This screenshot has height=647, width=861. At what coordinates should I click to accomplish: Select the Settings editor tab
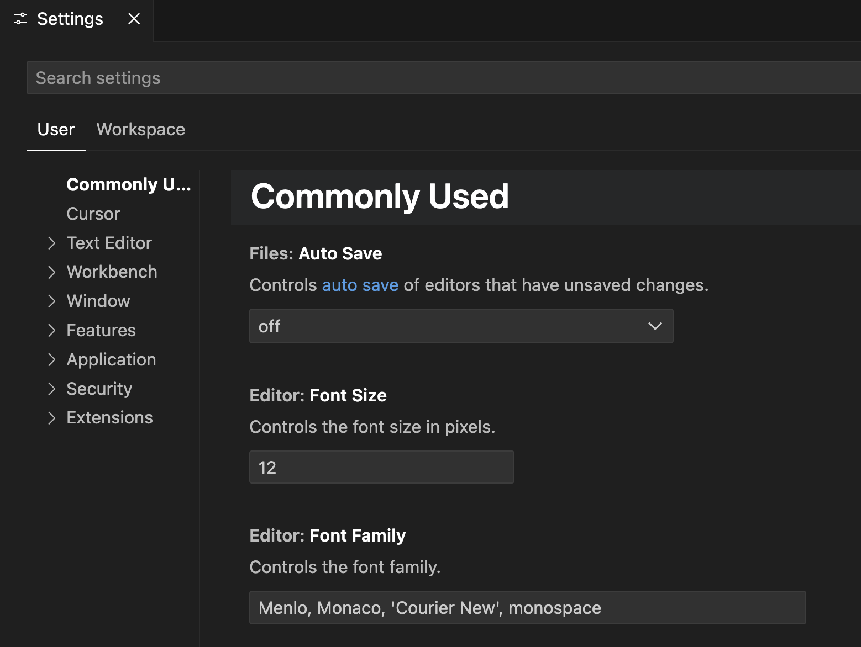[76, 20]
